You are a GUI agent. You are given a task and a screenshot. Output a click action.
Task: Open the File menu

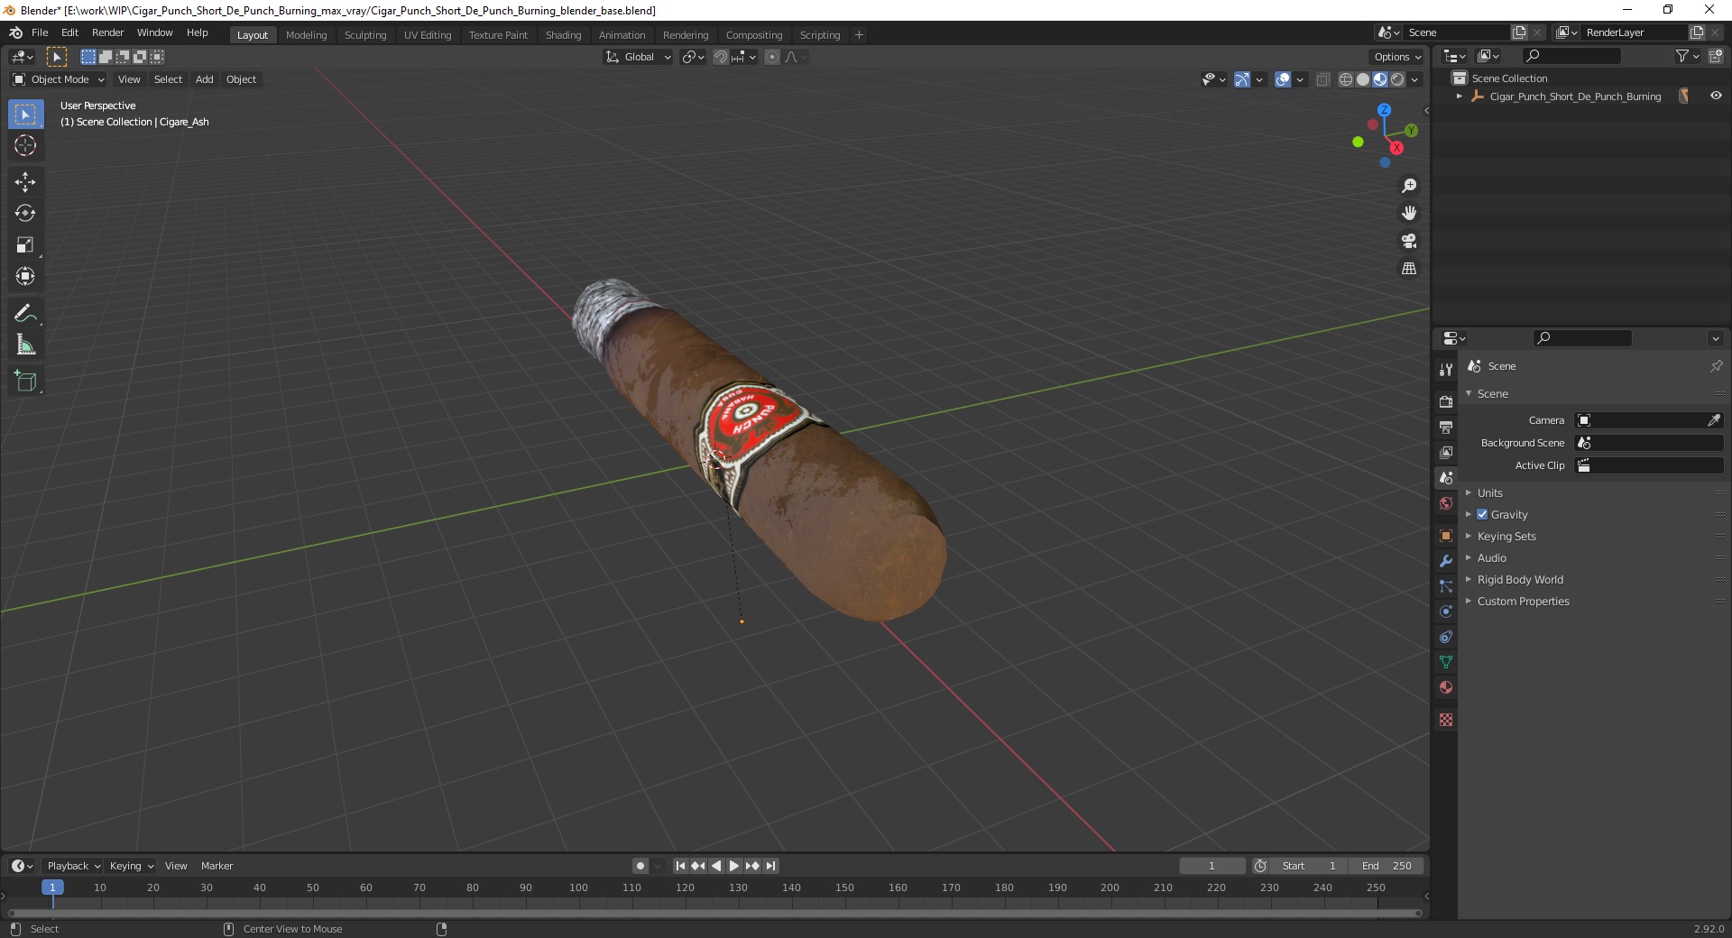40,32
